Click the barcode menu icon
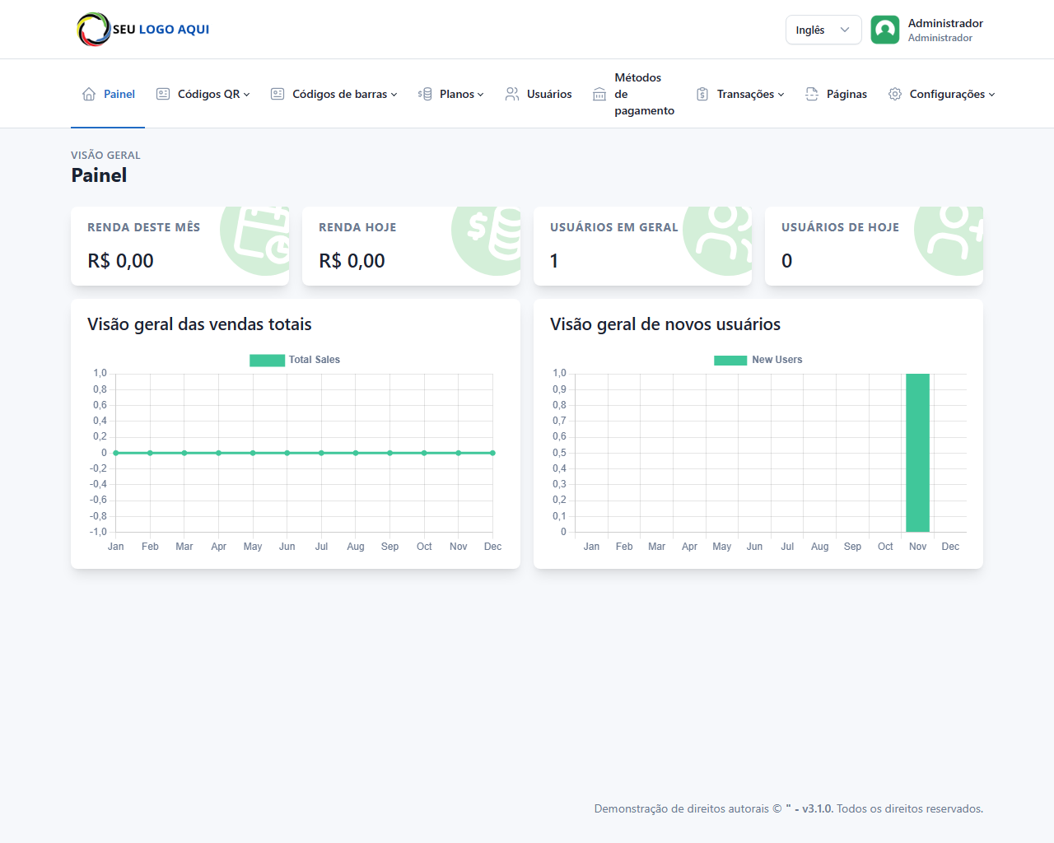The height and width of the screenshot is (843, 1054). click(277, 94)
